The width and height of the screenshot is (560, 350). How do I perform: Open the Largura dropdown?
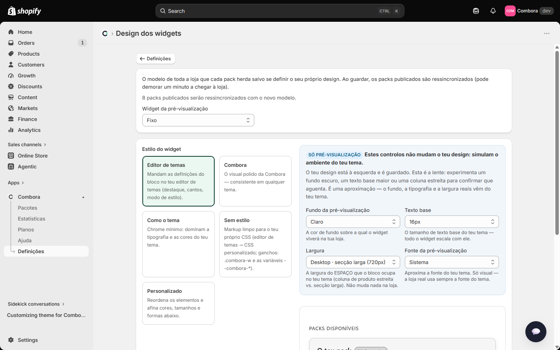pos(353,262)
